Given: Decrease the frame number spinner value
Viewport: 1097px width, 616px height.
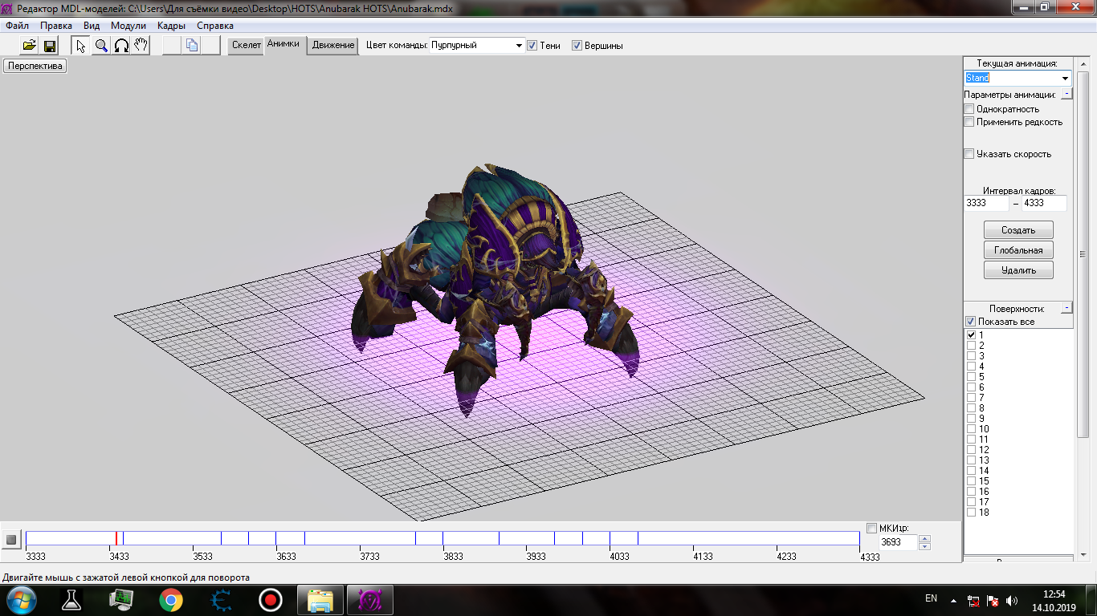Looking at the screenshot, I should click(924, 546).
